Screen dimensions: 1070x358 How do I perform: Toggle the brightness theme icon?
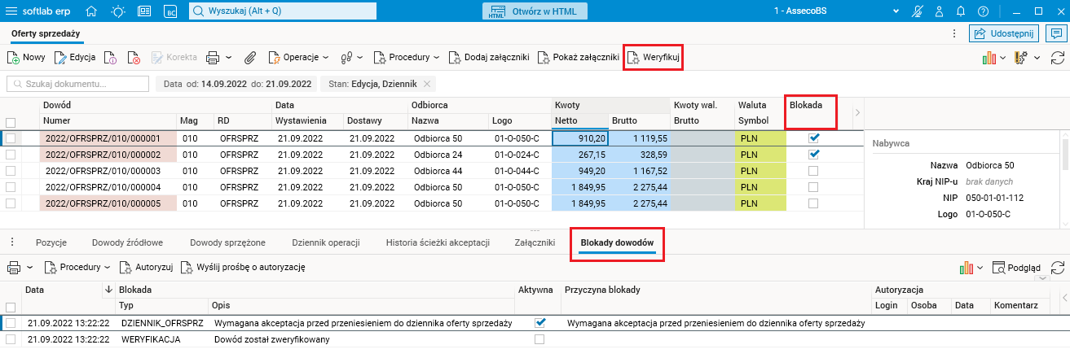[117, 11]
